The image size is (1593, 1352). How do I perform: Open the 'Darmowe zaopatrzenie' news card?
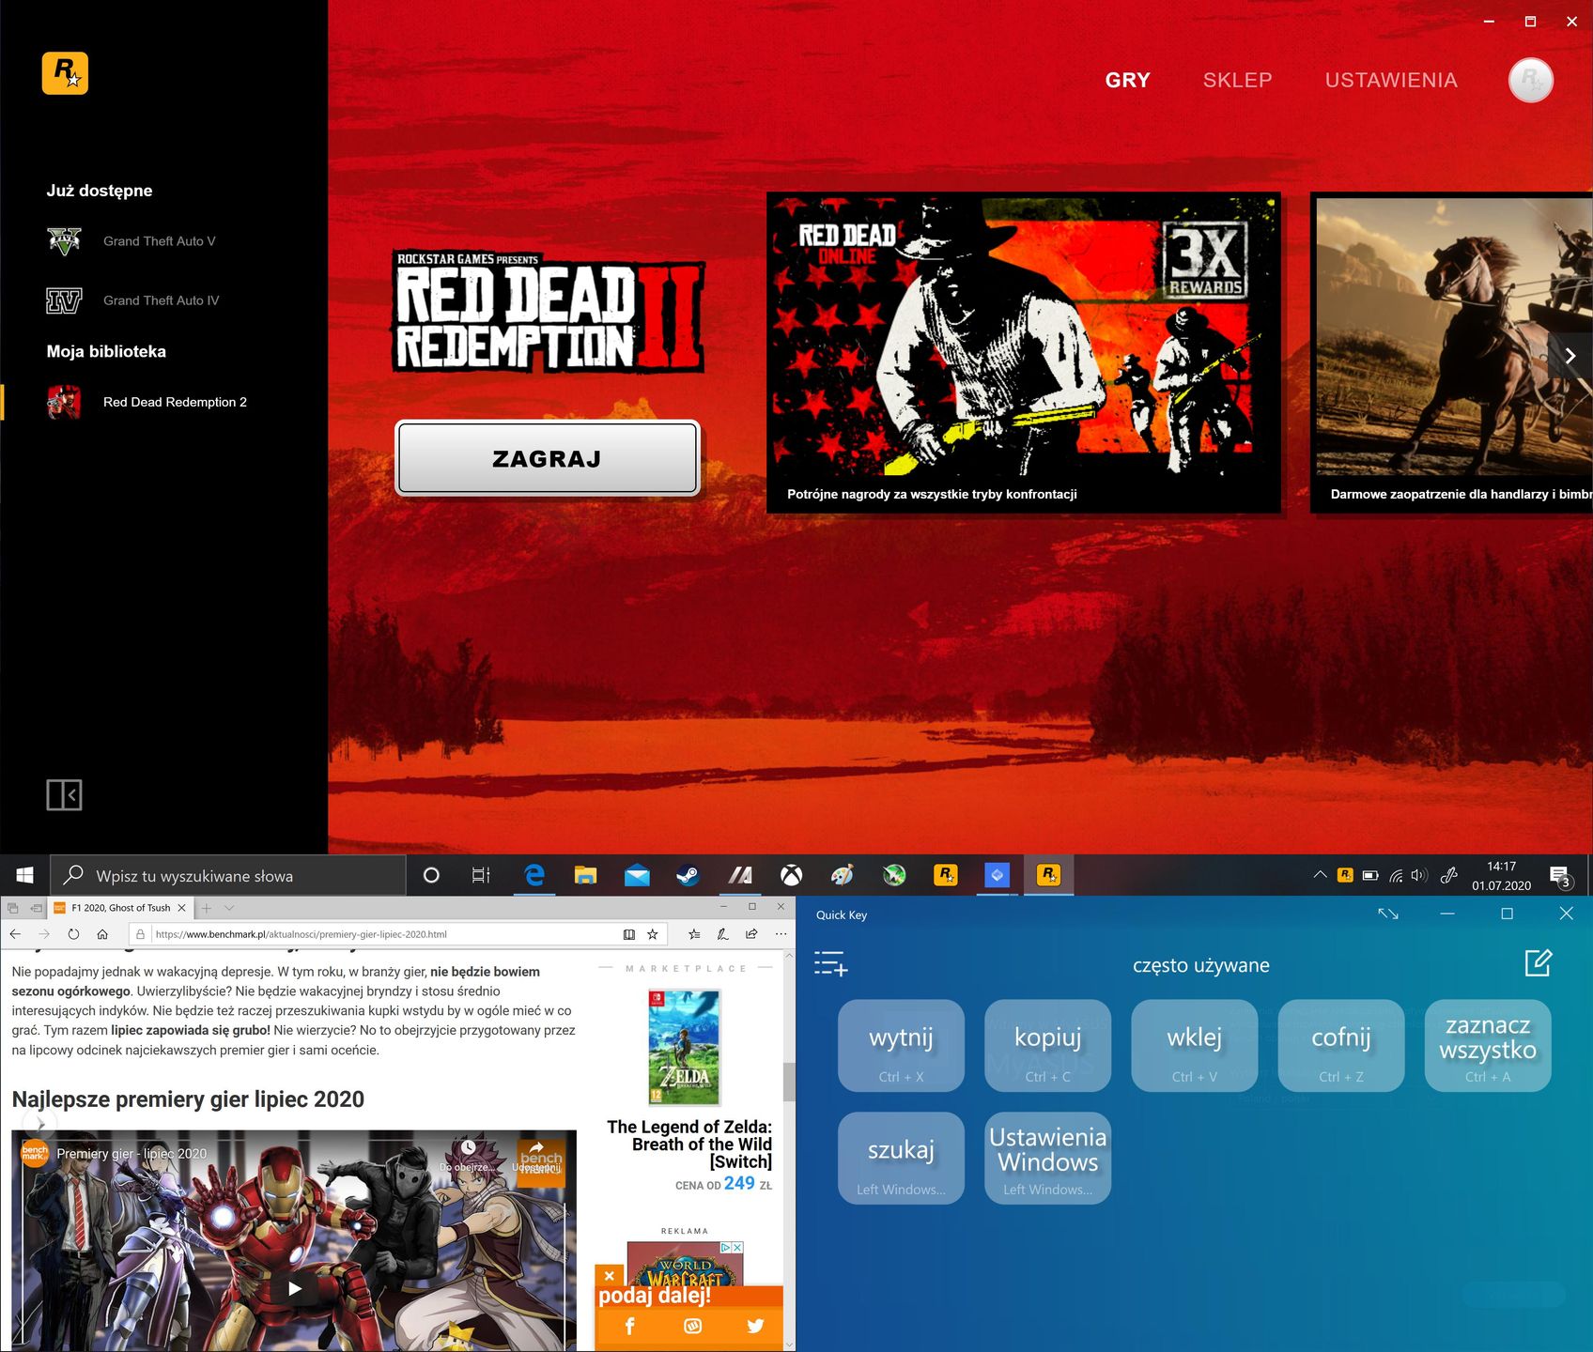[1451, 353]
